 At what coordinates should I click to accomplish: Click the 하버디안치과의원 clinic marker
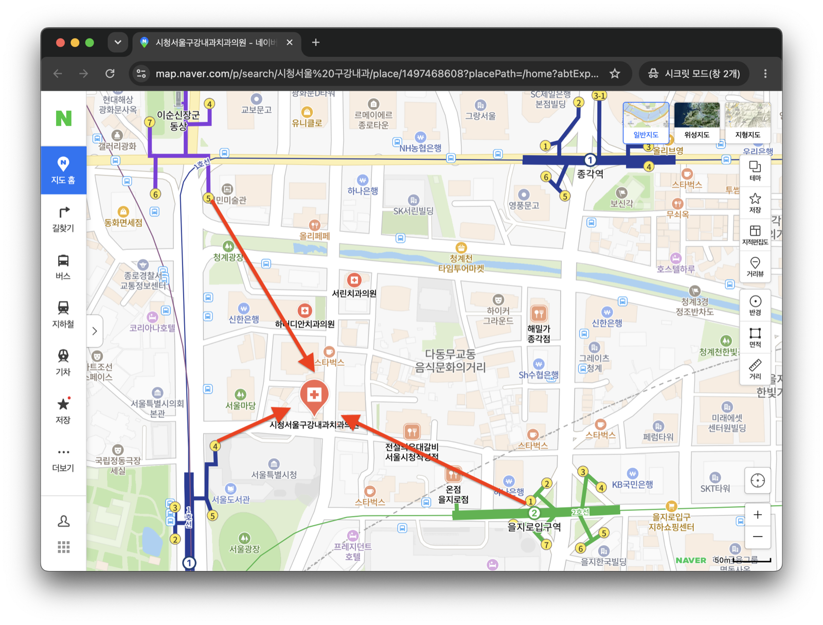(305, 311)
